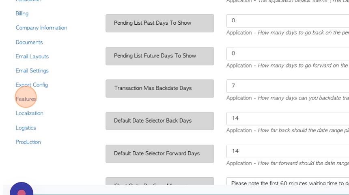The height and width of the screenshot is (195, 349).
Task: Navigate to Export Config settings
Action: (x=32, y=85)
